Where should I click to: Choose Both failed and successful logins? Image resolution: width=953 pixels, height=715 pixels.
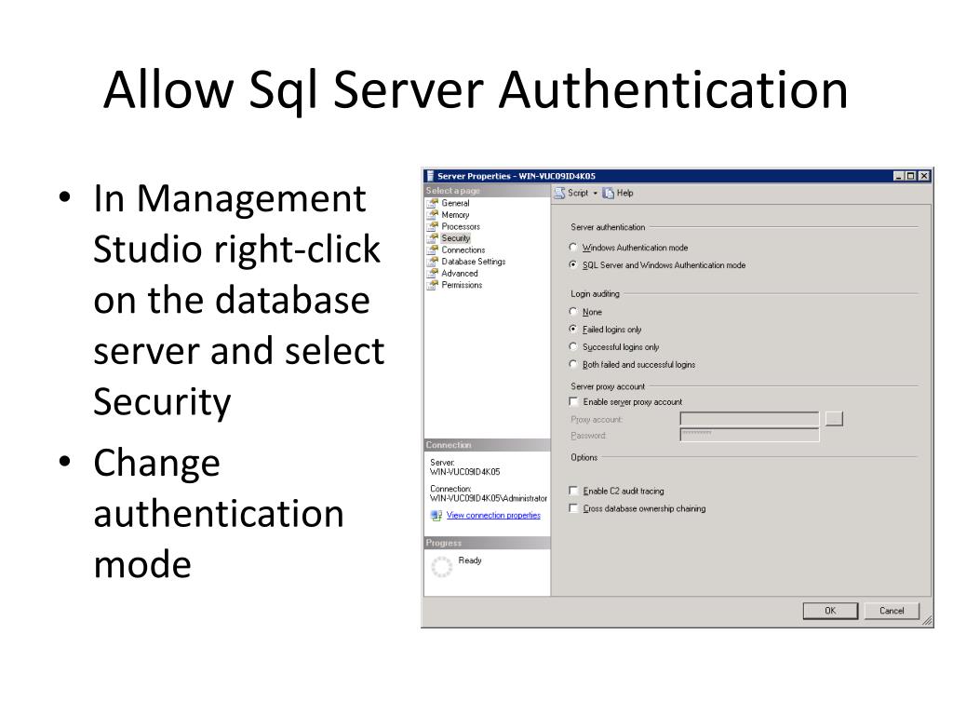tap(573, 364)
